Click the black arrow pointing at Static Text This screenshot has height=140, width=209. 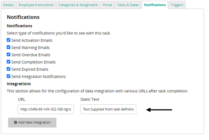point(159,110)
